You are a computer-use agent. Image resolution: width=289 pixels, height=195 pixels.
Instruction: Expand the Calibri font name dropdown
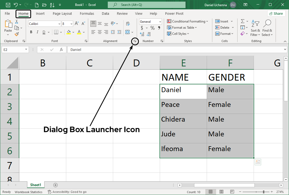pyautogui.click(x=59, y=24)
